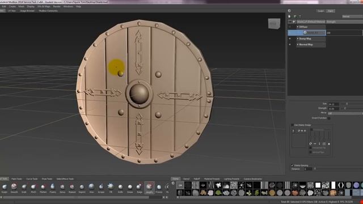Image resolution: width=363 pixels, height=204 pixels.
Task: Select the Grab brush tool
Action: [x=24, y=187]
